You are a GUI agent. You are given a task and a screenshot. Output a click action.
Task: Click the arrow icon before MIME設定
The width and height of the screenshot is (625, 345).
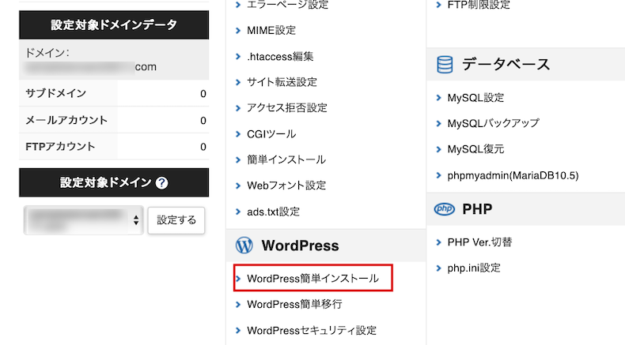point(238,30)
